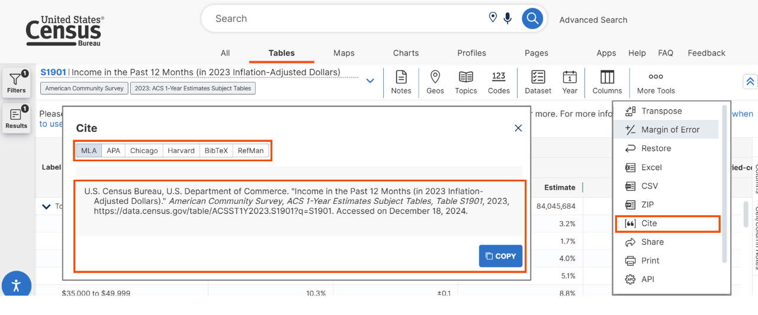
Task: Go to the All results tab
Action: point(225,53)
